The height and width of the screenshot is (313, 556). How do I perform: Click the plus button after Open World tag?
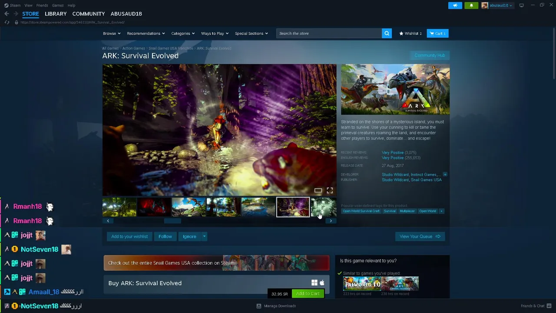441,211
